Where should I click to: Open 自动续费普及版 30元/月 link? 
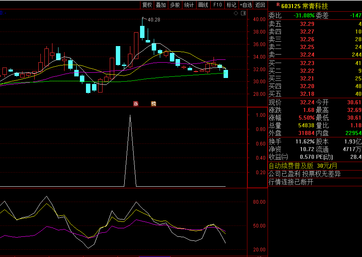(303, 166)
